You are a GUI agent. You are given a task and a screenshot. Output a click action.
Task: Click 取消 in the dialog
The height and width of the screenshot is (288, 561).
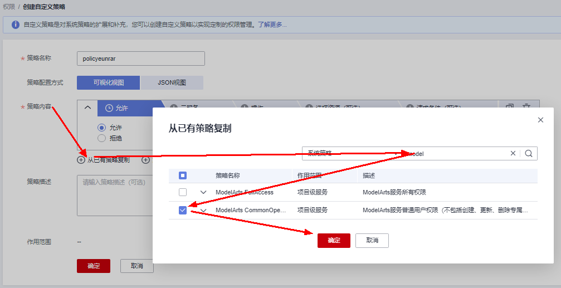372,241
